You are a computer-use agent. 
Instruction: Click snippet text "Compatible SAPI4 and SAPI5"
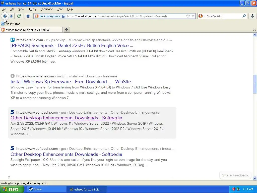[x=32, y=51]
